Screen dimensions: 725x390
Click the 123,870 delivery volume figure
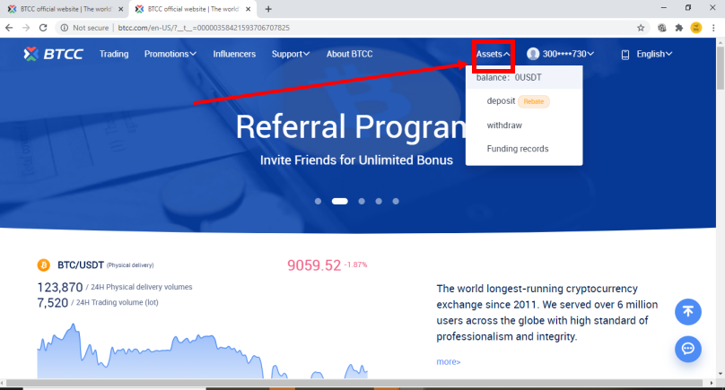click(59, 288)
